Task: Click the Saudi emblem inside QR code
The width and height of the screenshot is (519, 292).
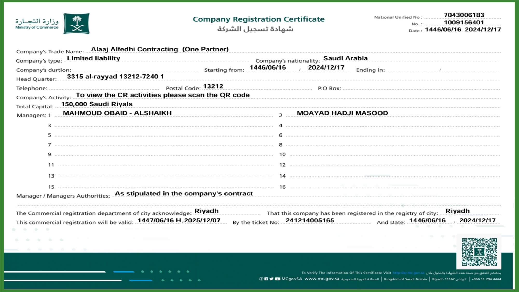Action: click(x=479, y=252)
